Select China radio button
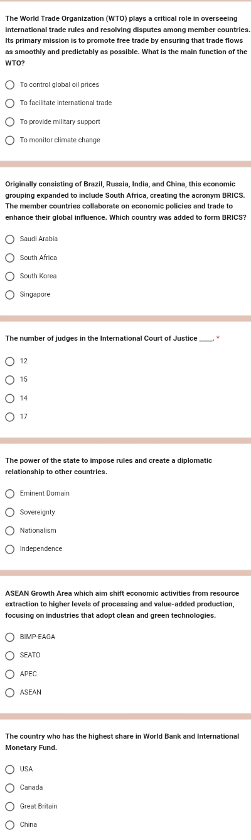The height and width of the screenshot is (840, 251). [9, 825]
